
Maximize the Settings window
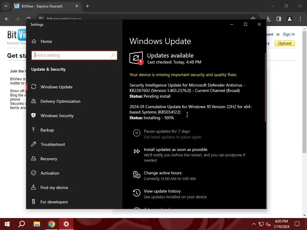246,24
